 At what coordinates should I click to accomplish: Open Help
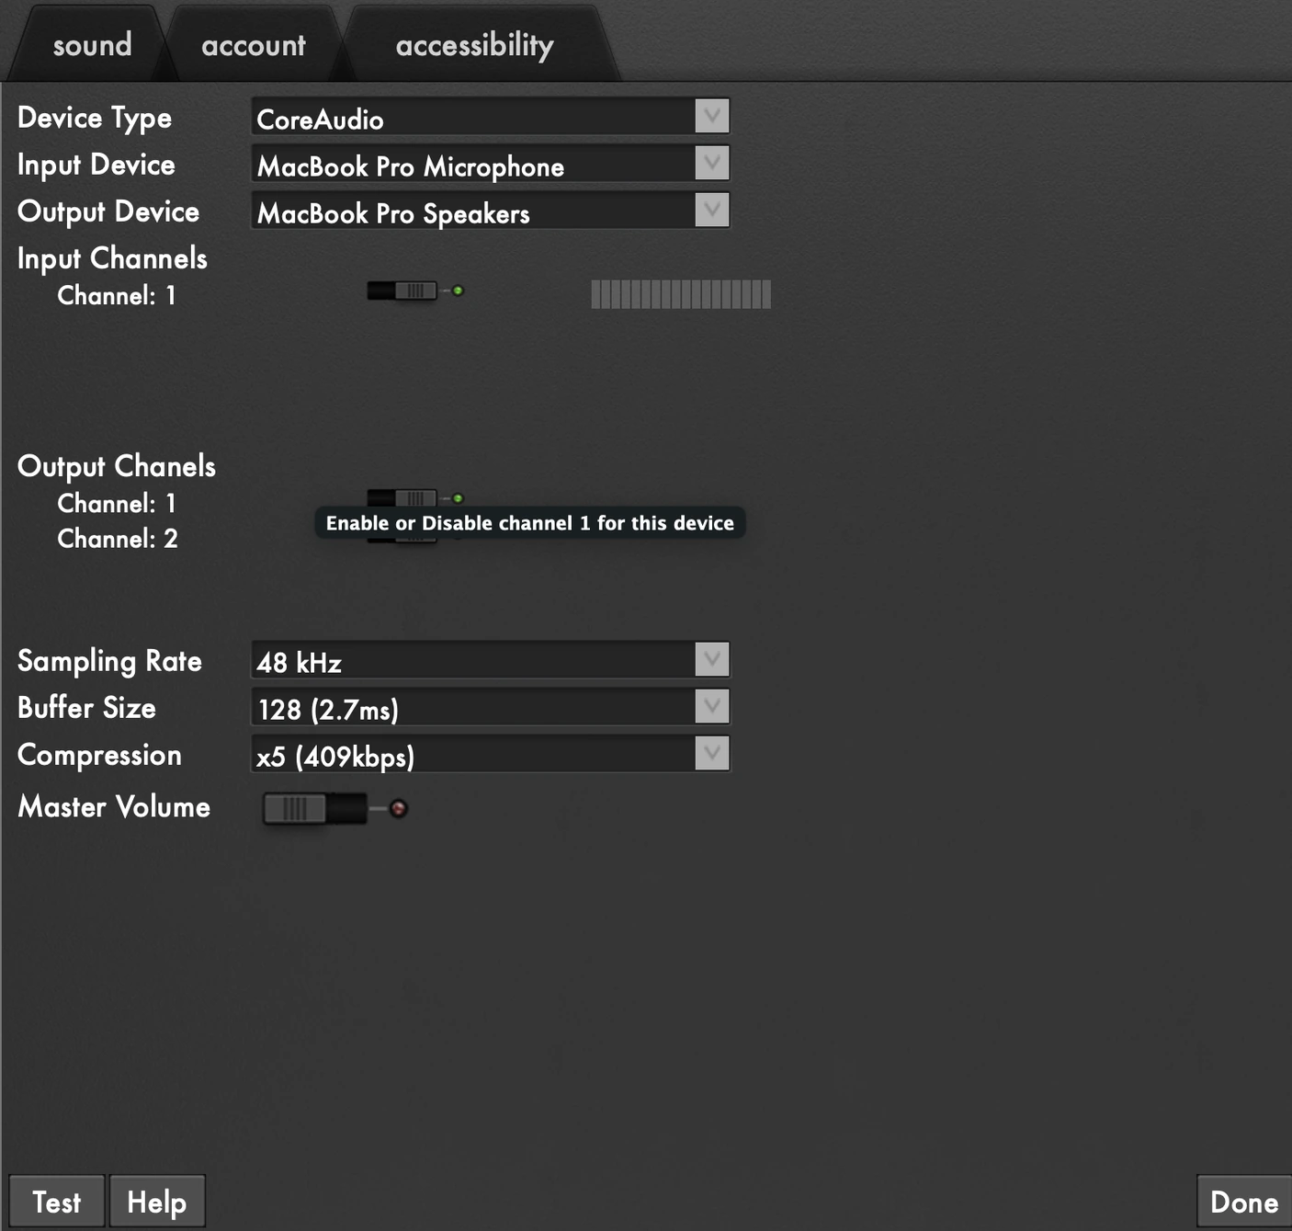click(157, 1202)
